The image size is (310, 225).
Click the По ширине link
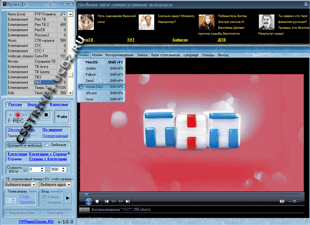52,130
